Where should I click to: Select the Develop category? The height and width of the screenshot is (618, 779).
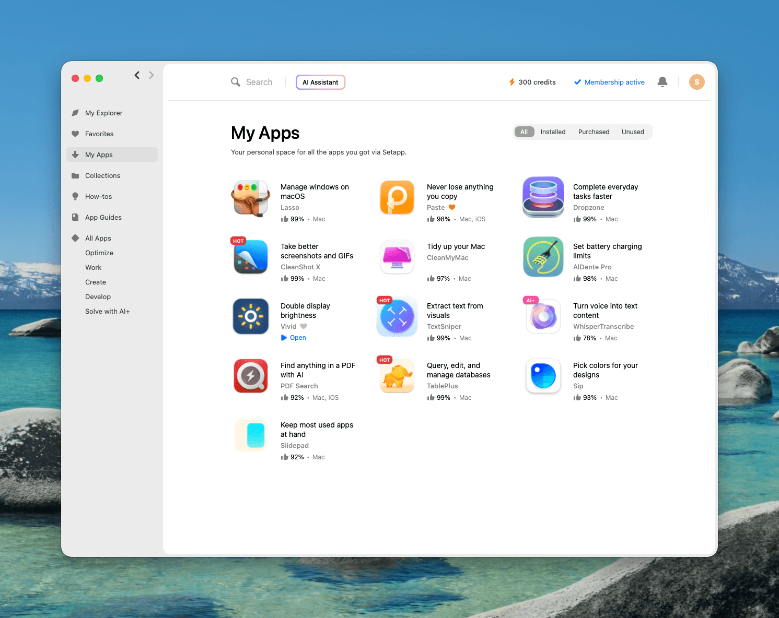pos(98,296)
